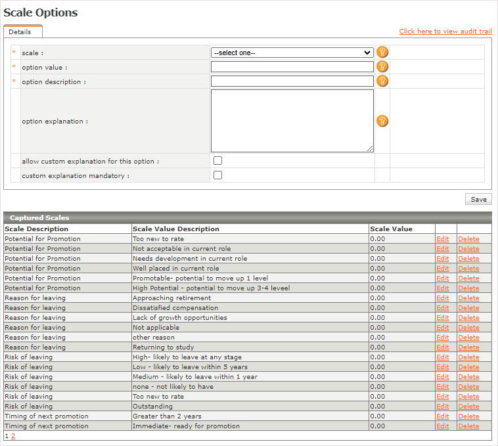Enable allow custom explanation for this option
Image resolution: width=498 pixels, height=446 pixels.
217,161
